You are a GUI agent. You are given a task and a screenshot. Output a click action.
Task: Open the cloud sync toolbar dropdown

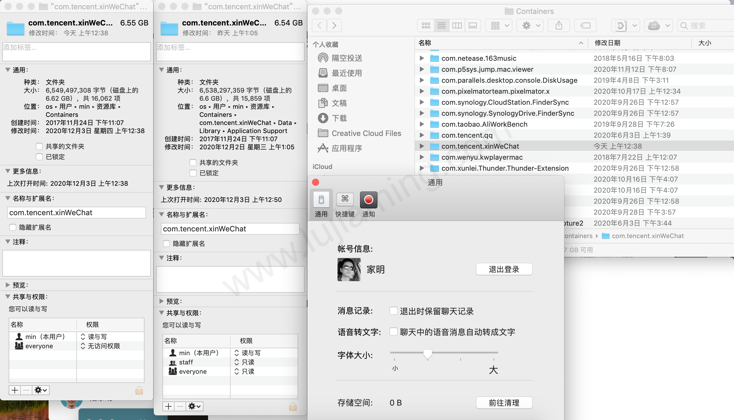[x=659, y=26]
